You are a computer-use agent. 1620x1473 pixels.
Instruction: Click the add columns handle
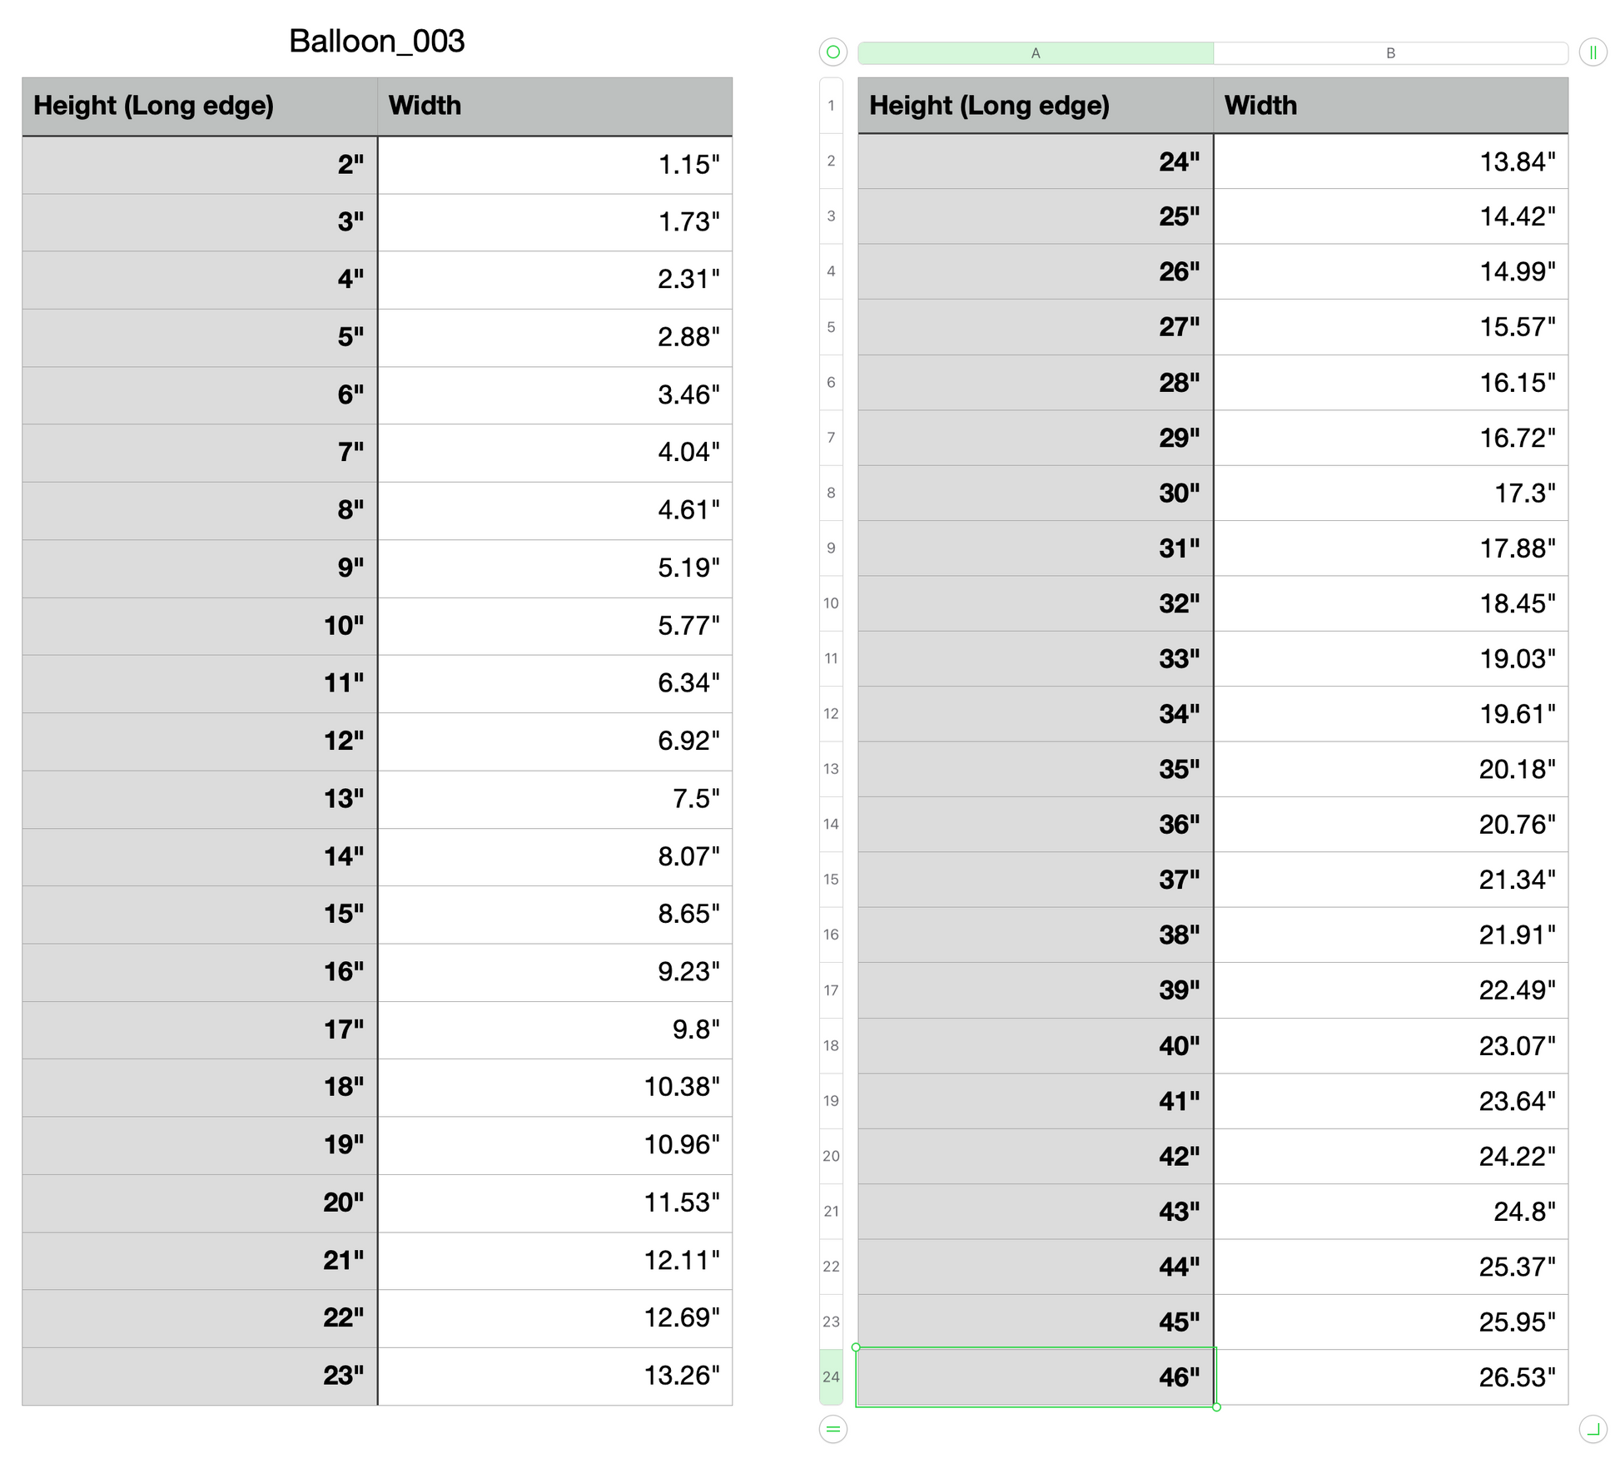[x=1593, y=52]
